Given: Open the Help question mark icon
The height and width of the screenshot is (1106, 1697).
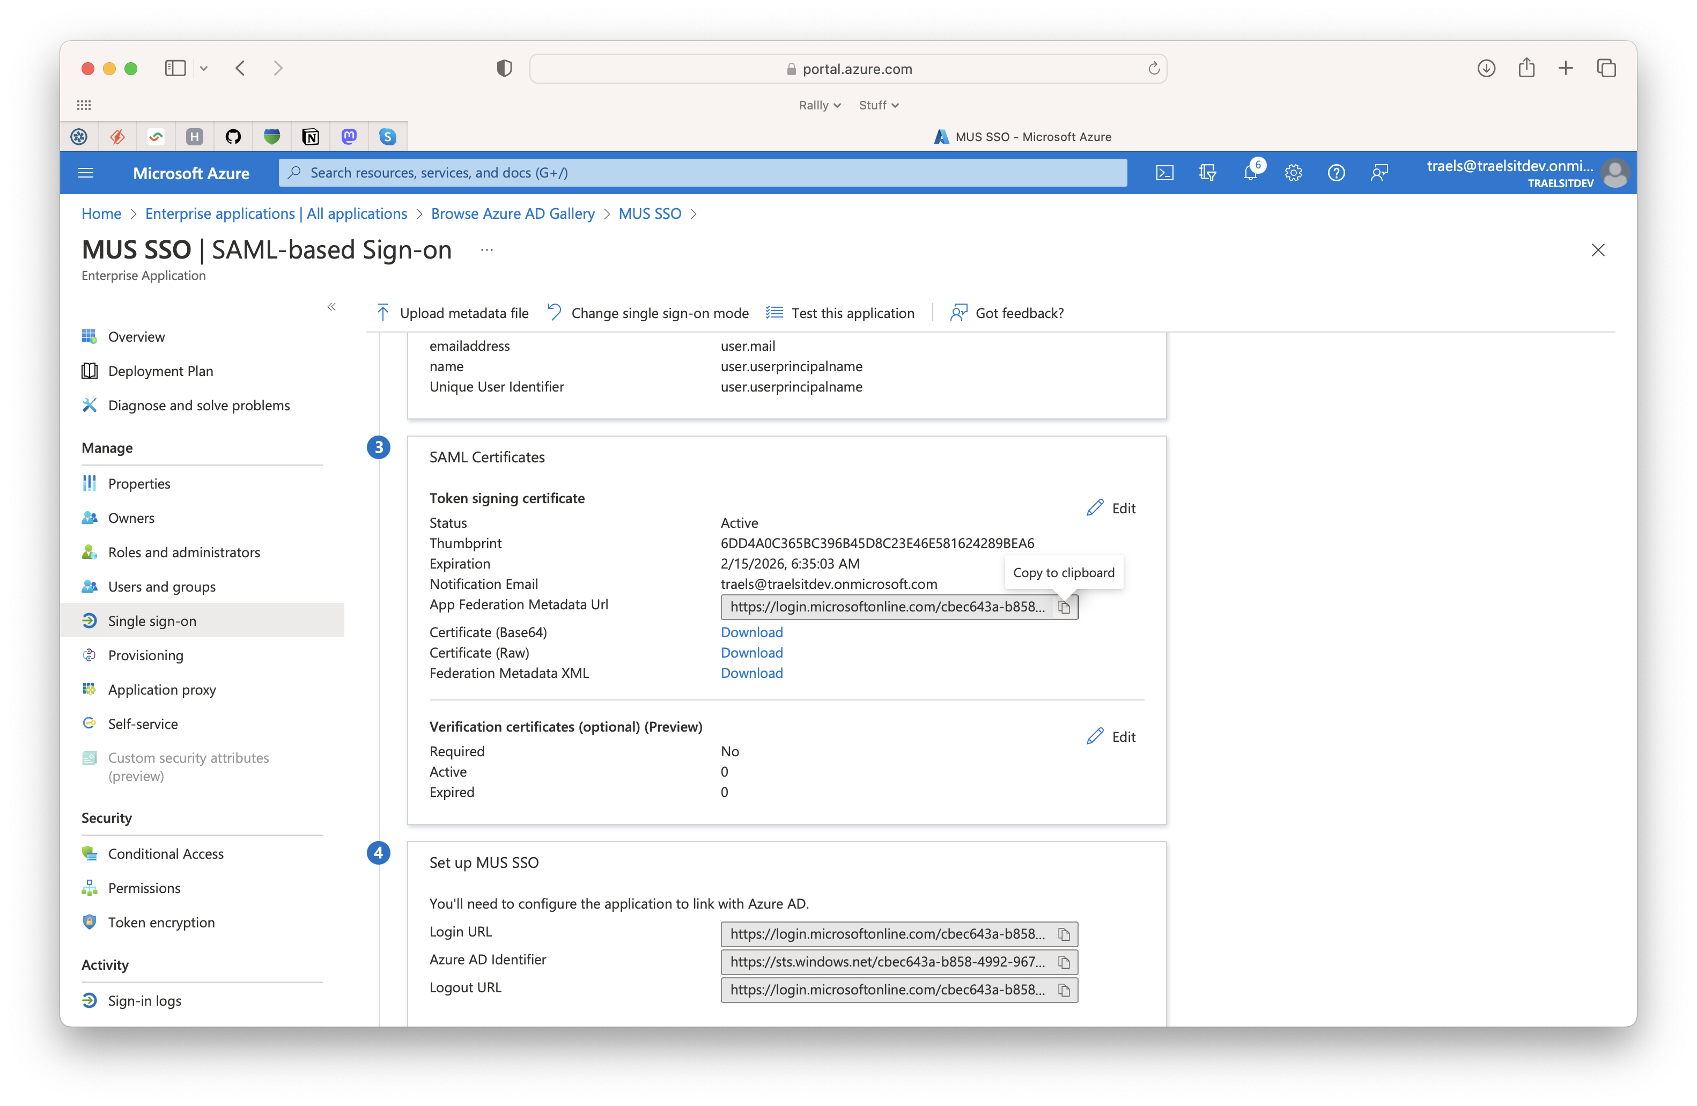Looking at the screenshot, I should 1336,173.
